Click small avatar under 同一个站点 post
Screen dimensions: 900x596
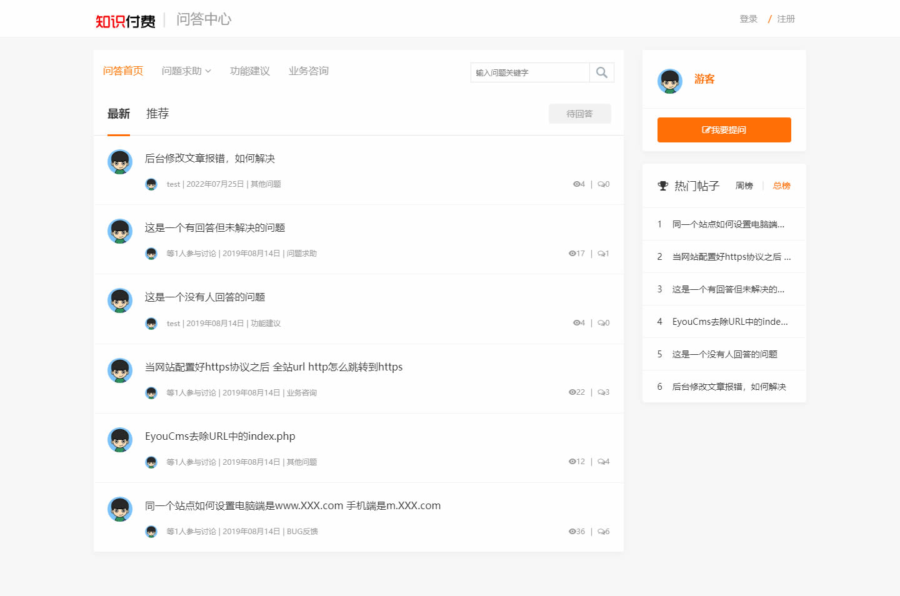(151, 532)
